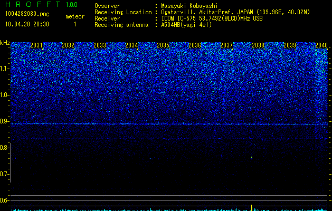Screen dimensions: 332x211
Task: Click the timestamp 10.04.28 20:30
Action: click(x=27, y=24)
